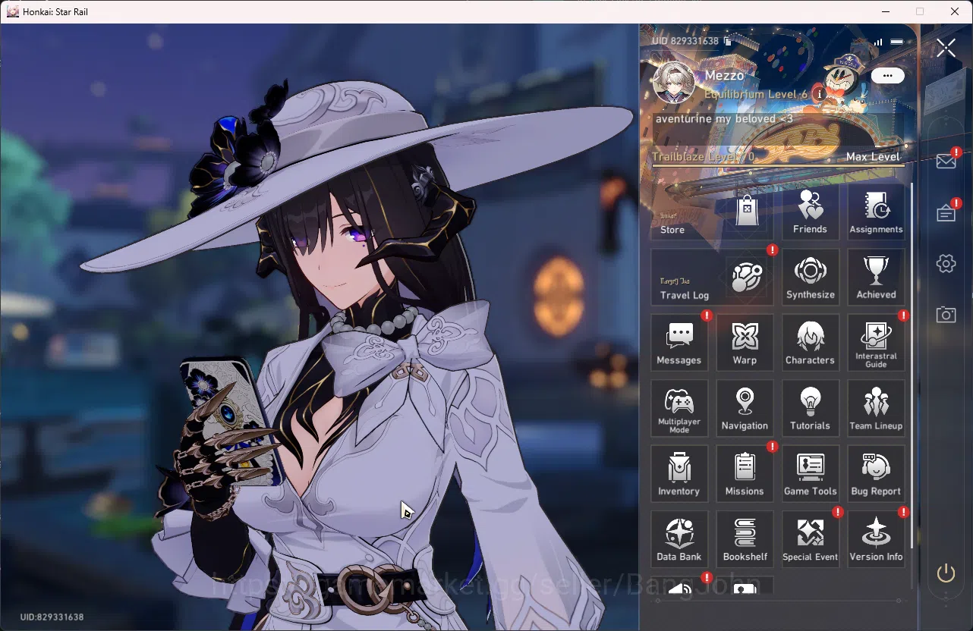Open the three-dot profile options button
Screen dimensions: 973x631
pos(887,76)
